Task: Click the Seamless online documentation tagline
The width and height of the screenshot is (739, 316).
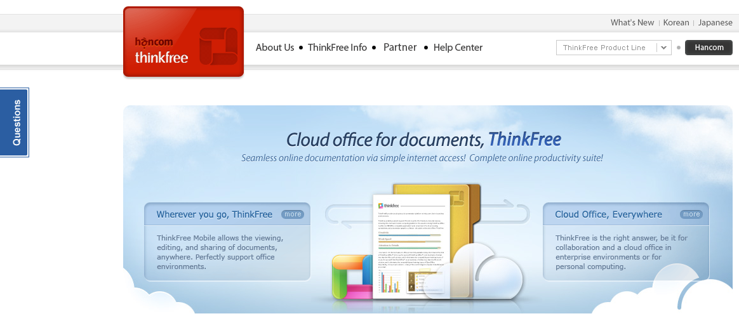Action: pyautogui.click(x=422, y=158)
